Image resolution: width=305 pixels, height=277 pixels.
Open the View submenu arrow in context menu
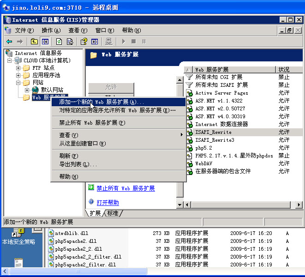point(181,134)
